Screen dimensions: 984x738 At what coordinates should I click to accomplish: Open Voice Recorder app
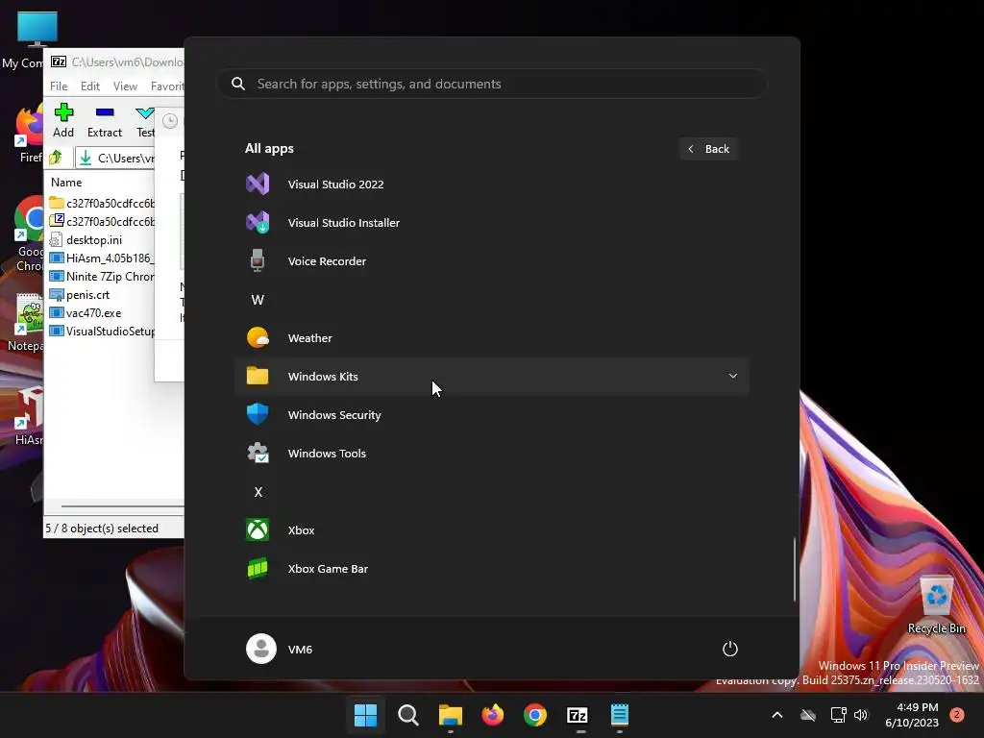[x=491, y=261]
